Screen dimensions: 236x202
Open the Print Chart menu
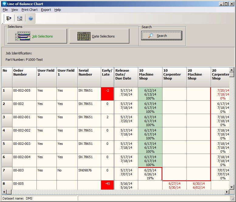[29, 10]
